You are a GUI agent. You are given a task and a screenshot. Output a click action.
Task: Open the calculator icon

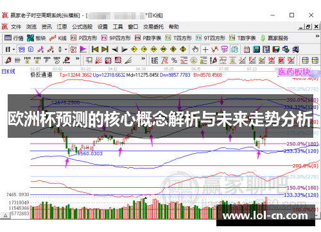coord(256,49)
